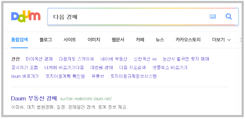
Task: Click related search 논산시 벌곡면 토지 매매
Action: [x=186, y=59]
